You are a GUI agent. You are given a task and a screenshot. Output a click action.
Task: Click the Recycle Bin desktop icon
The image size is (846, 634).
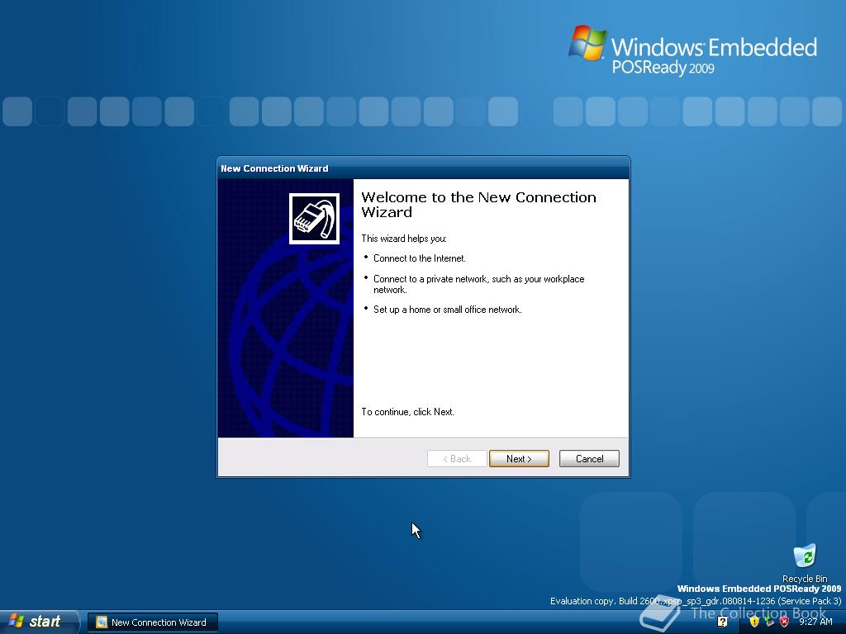coord(805,556)
